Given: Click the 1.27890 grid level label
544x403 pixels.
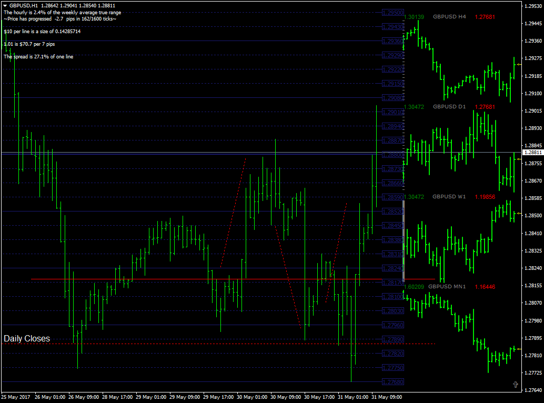Looking at the screenshot, I should (x=392, y=339).
